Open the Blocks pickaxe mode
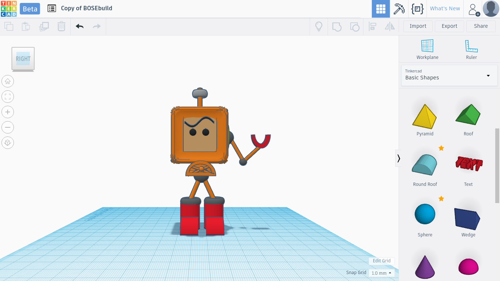Viewport: 500px width, 281px height. coord(399,9)
